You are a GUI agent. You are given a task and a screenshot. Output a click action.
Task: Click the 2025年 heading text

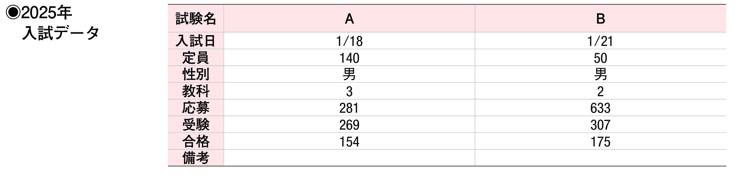pyautogui.click(x=46, y=13)
